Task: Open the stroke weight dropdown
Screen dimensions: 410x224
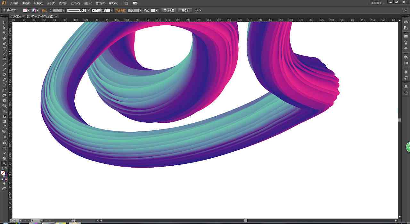Action: [64, 10]
